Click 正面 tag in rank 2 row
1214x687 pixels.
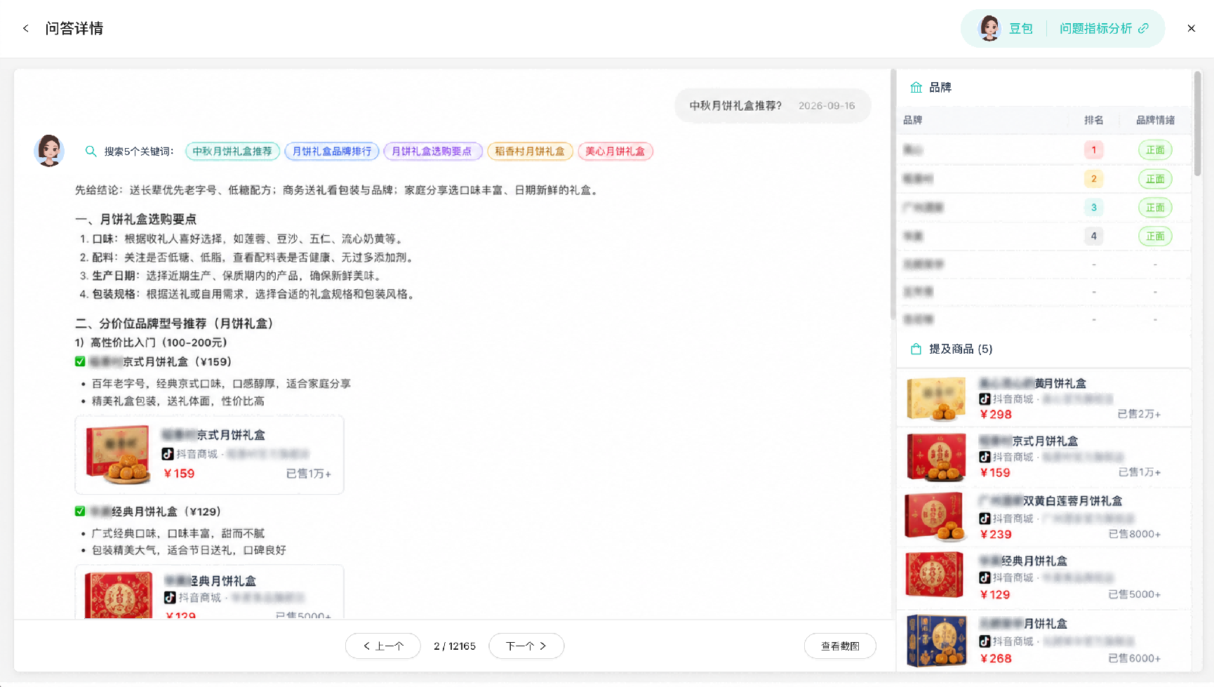(x=1155, y=179)
